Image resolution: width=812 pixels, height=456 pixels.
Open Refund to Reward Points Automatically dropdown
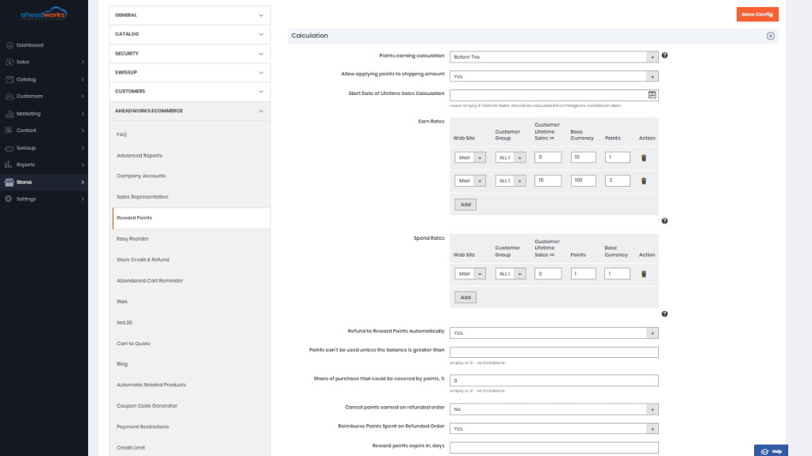[x=554, y=333]
